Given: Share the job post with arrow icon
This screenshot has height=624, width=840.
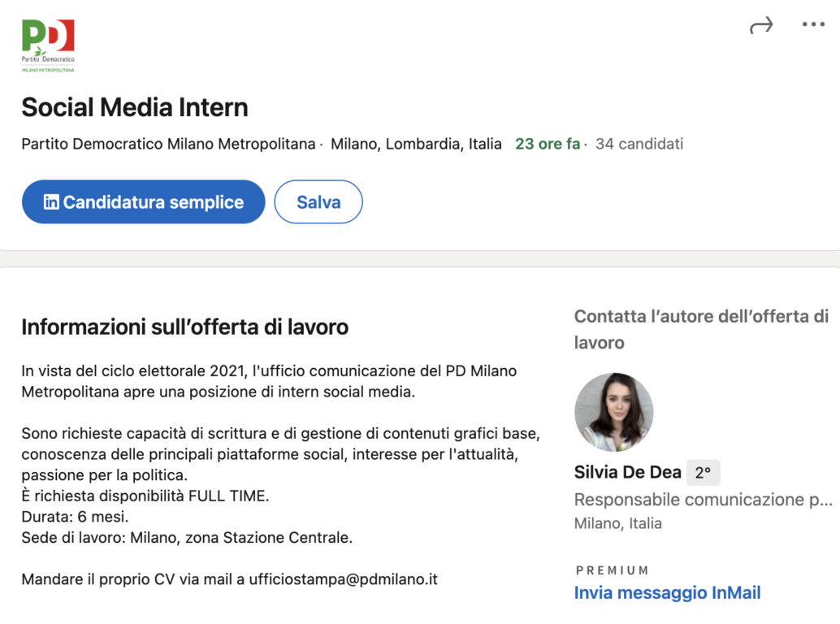Looking at the screenshot, I should (761, 25).
